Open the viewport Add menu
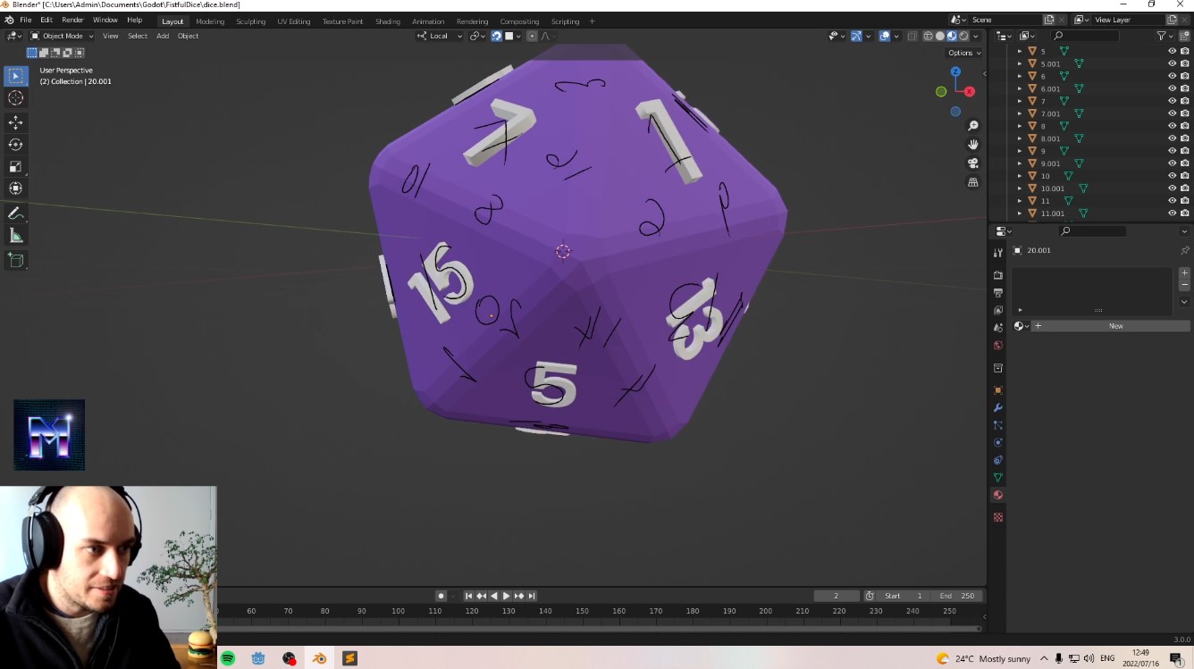This screenshot has width=1194, height=669. (x=163, y=36)
